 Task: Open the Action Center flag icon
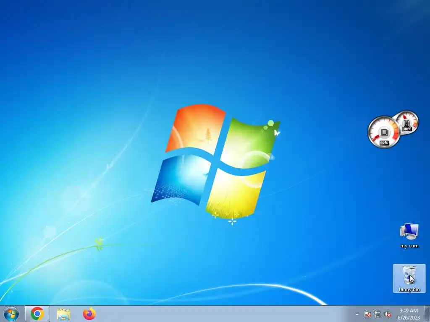367,314
